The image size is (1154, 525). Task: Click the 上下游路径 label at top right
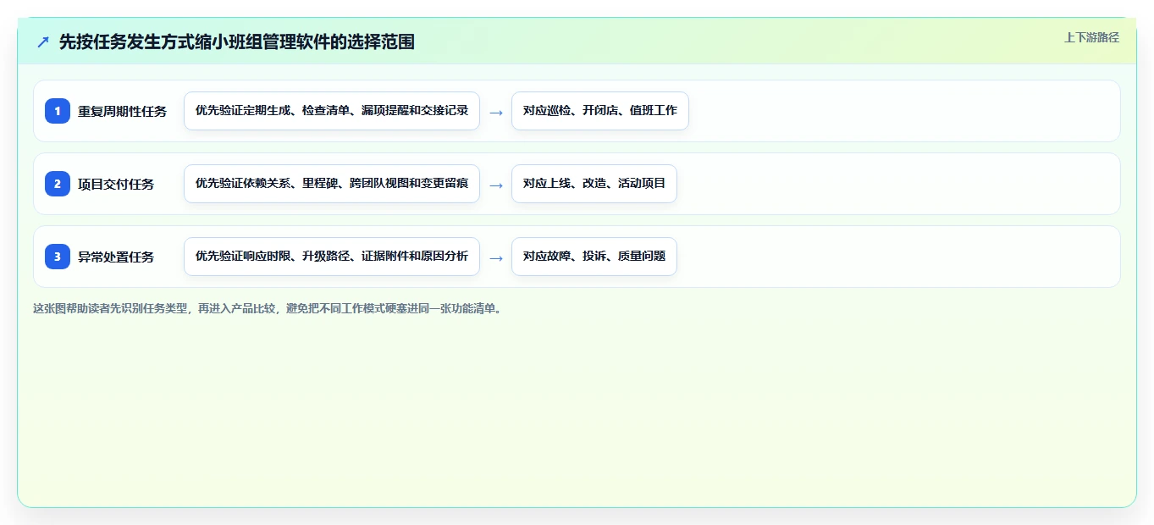pos(1091,37)
